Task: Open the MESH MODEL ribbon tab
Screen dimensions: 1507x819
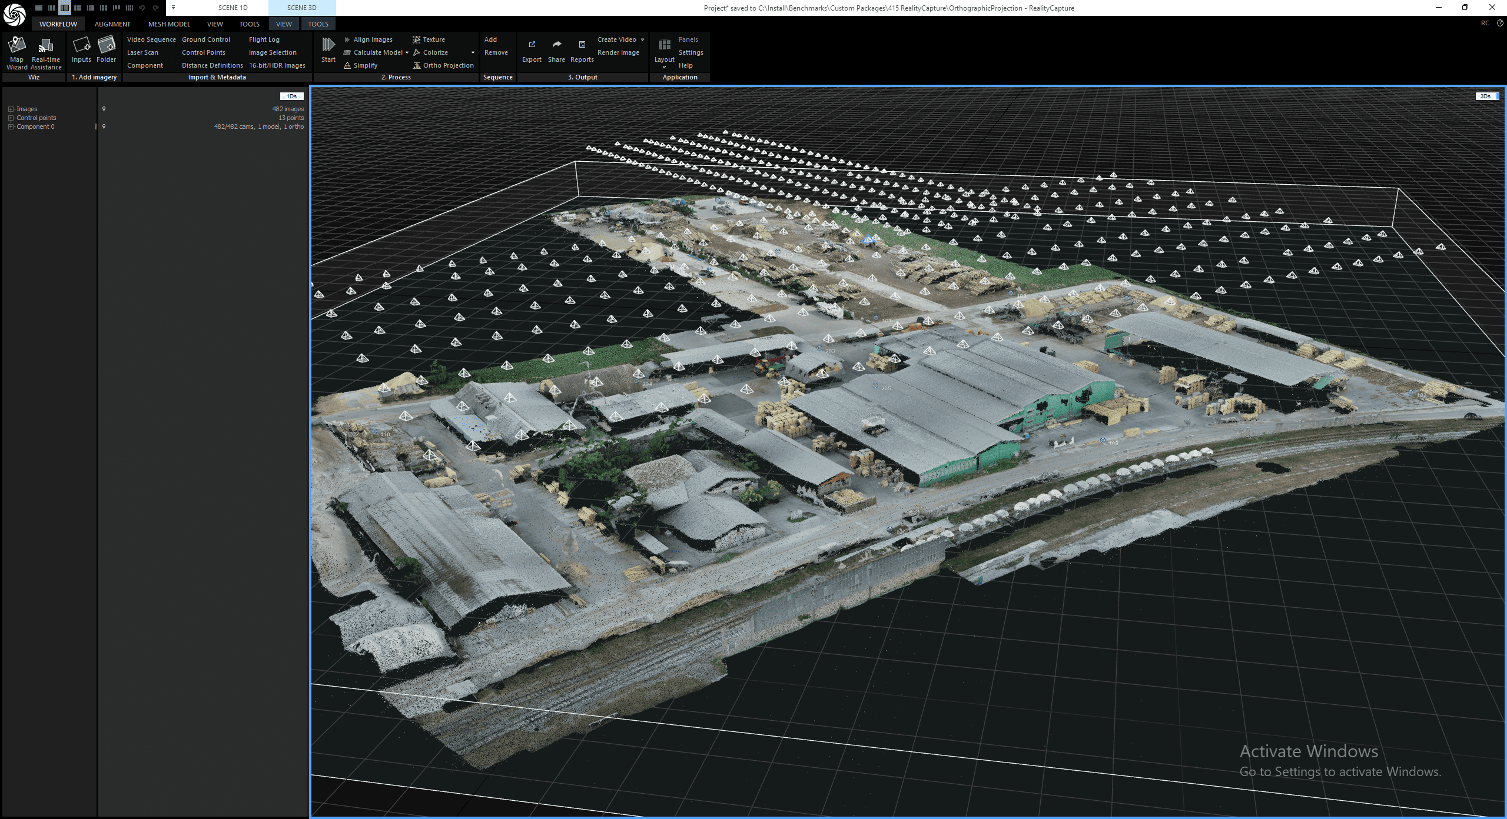Action: pos(169,24)
